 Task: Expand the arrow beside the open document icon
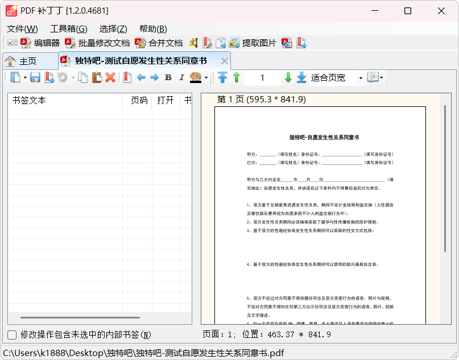(25, 78)
